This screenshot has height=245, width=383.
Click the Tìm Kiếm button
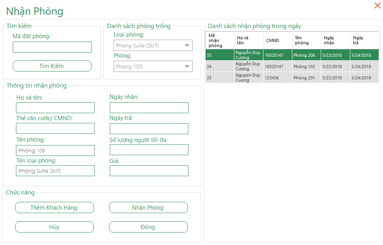click(x=52, y=66)
